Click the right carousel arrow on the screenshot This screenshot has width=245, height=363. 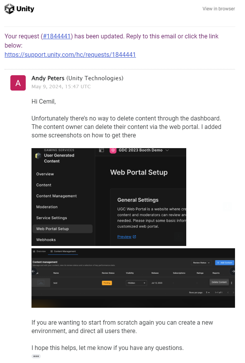[232, 271]
